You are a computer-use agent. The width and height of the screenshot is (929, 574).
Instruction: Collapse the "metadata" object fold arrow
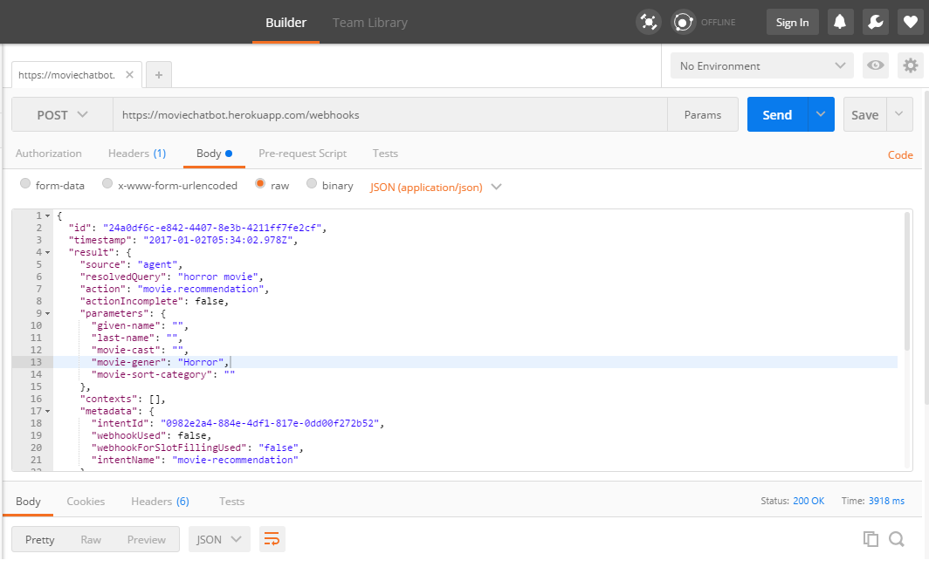tap(47, 411)
